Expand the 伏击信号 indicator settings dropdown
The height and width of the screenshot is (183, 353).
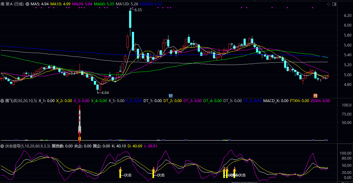tap(2, 146)
